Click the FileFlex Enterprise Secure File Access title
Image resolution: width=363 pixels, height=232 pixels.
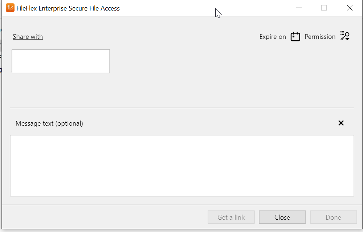coord(68,8)
